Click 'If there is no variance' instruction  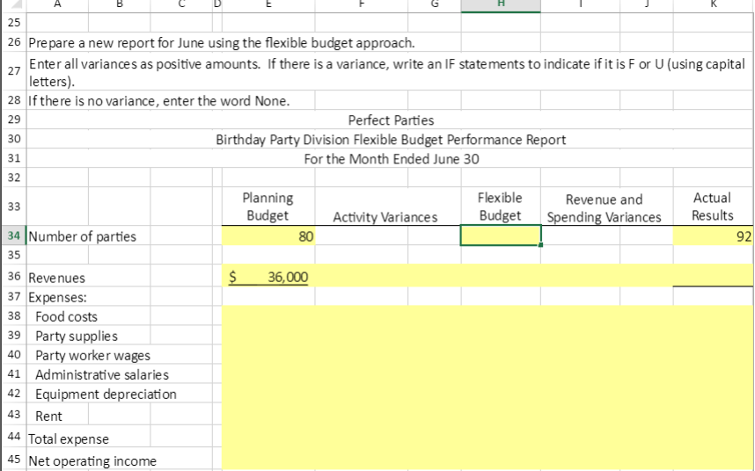pyautogui.click(x=159, y=101)
